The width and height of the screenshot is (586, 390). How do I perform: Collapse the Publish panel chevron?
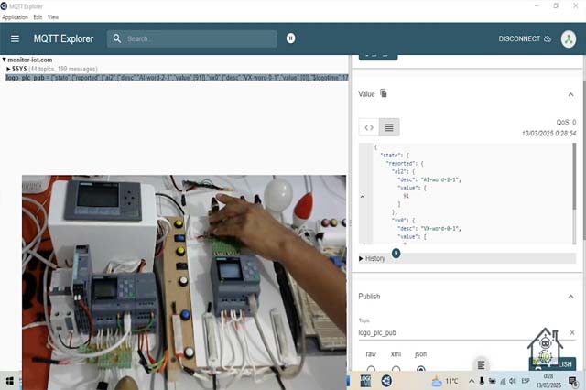point(571,297)
